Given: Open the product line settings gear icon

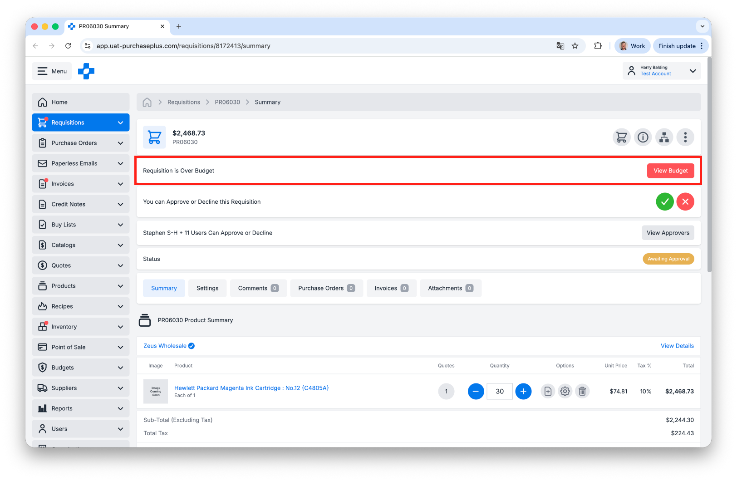Looking at the screenshot, I should [x=565, y=391].
